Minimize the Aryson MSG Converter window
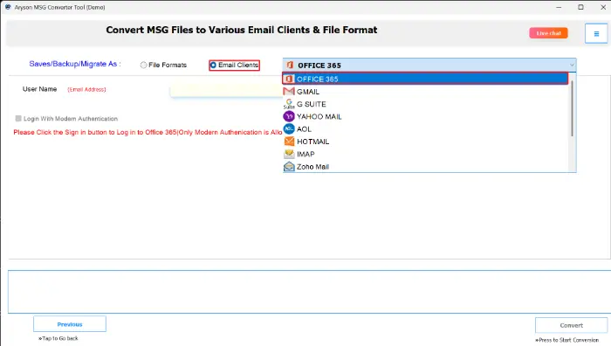The width and height of the screenshot is (611, 346). pos(559,7)
